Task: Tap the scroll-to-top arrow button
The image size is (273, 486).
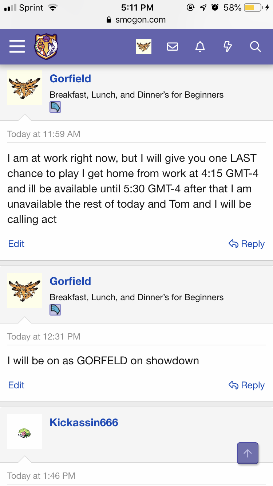Action: [248, 453]
